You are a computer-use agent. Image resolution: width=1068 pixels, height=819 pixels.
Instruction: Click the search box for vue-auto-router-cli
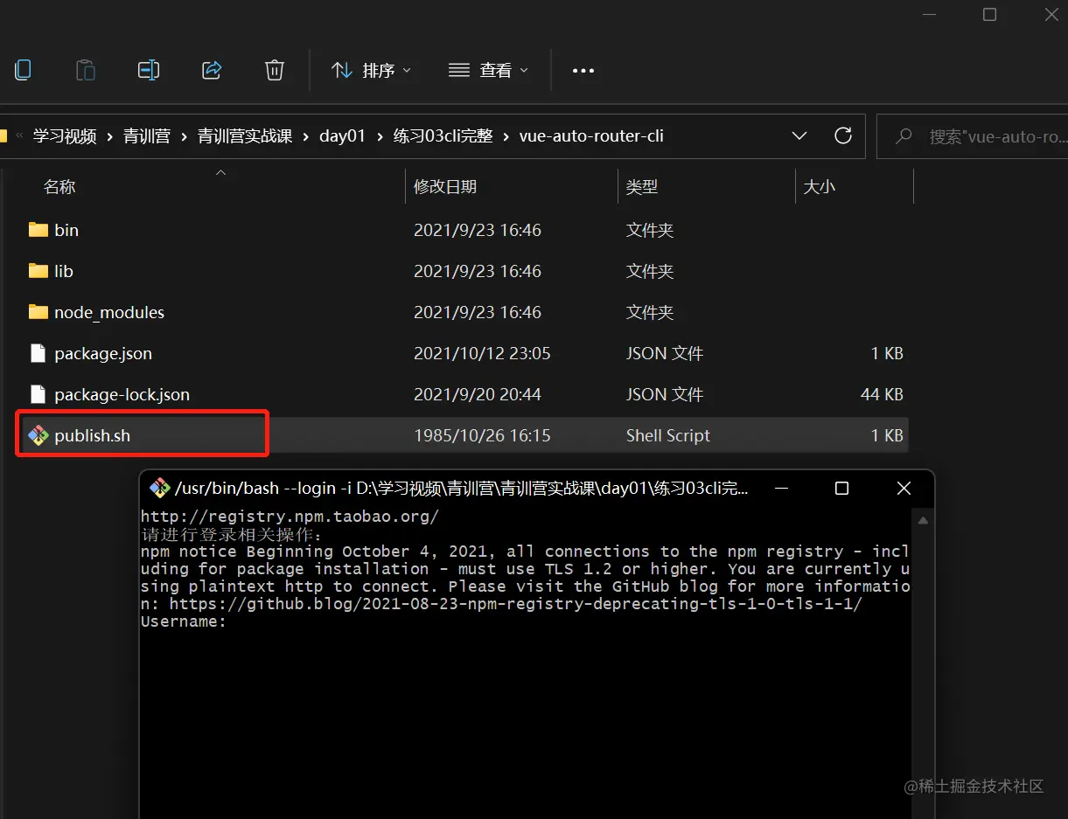(x=973, y=136)
